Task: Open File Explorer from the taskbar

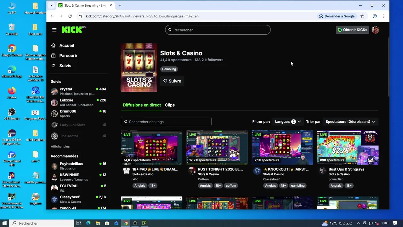Action: point(98,223)
